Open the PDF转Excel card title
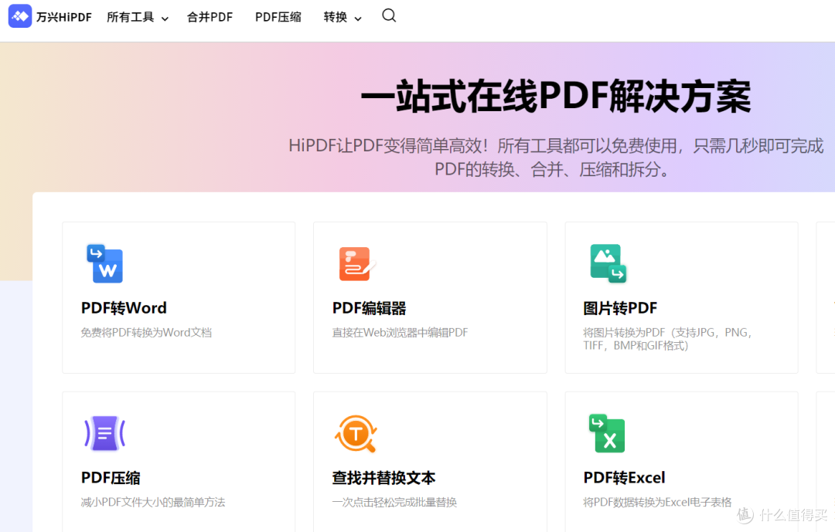 pos(625,478)
